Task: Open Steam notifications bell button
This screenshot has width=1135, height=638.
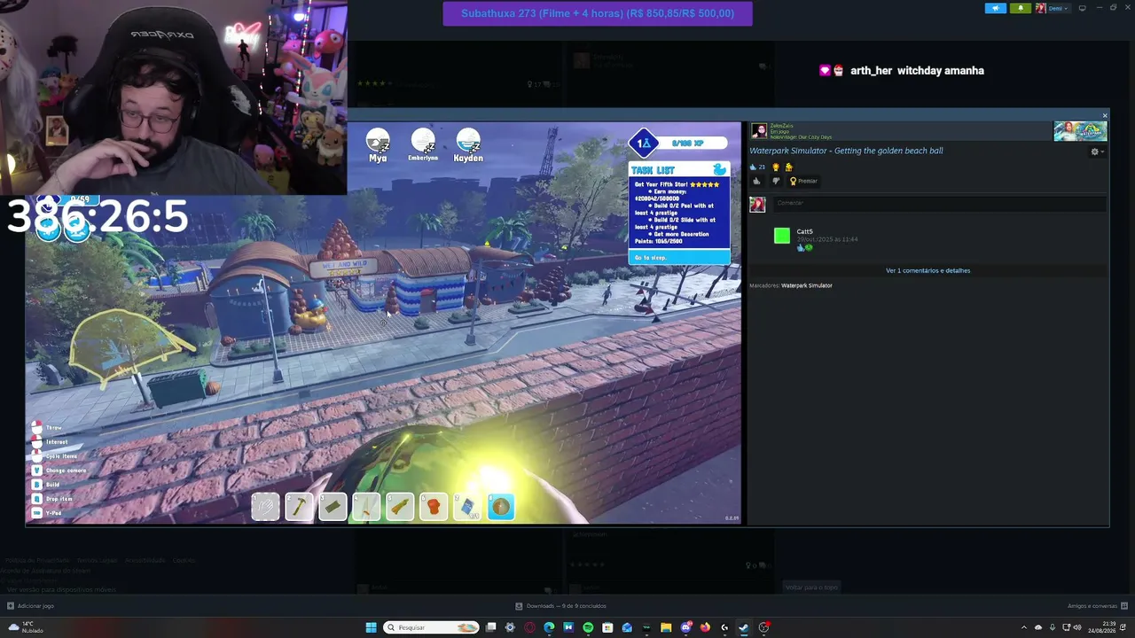Action: 1020,8
